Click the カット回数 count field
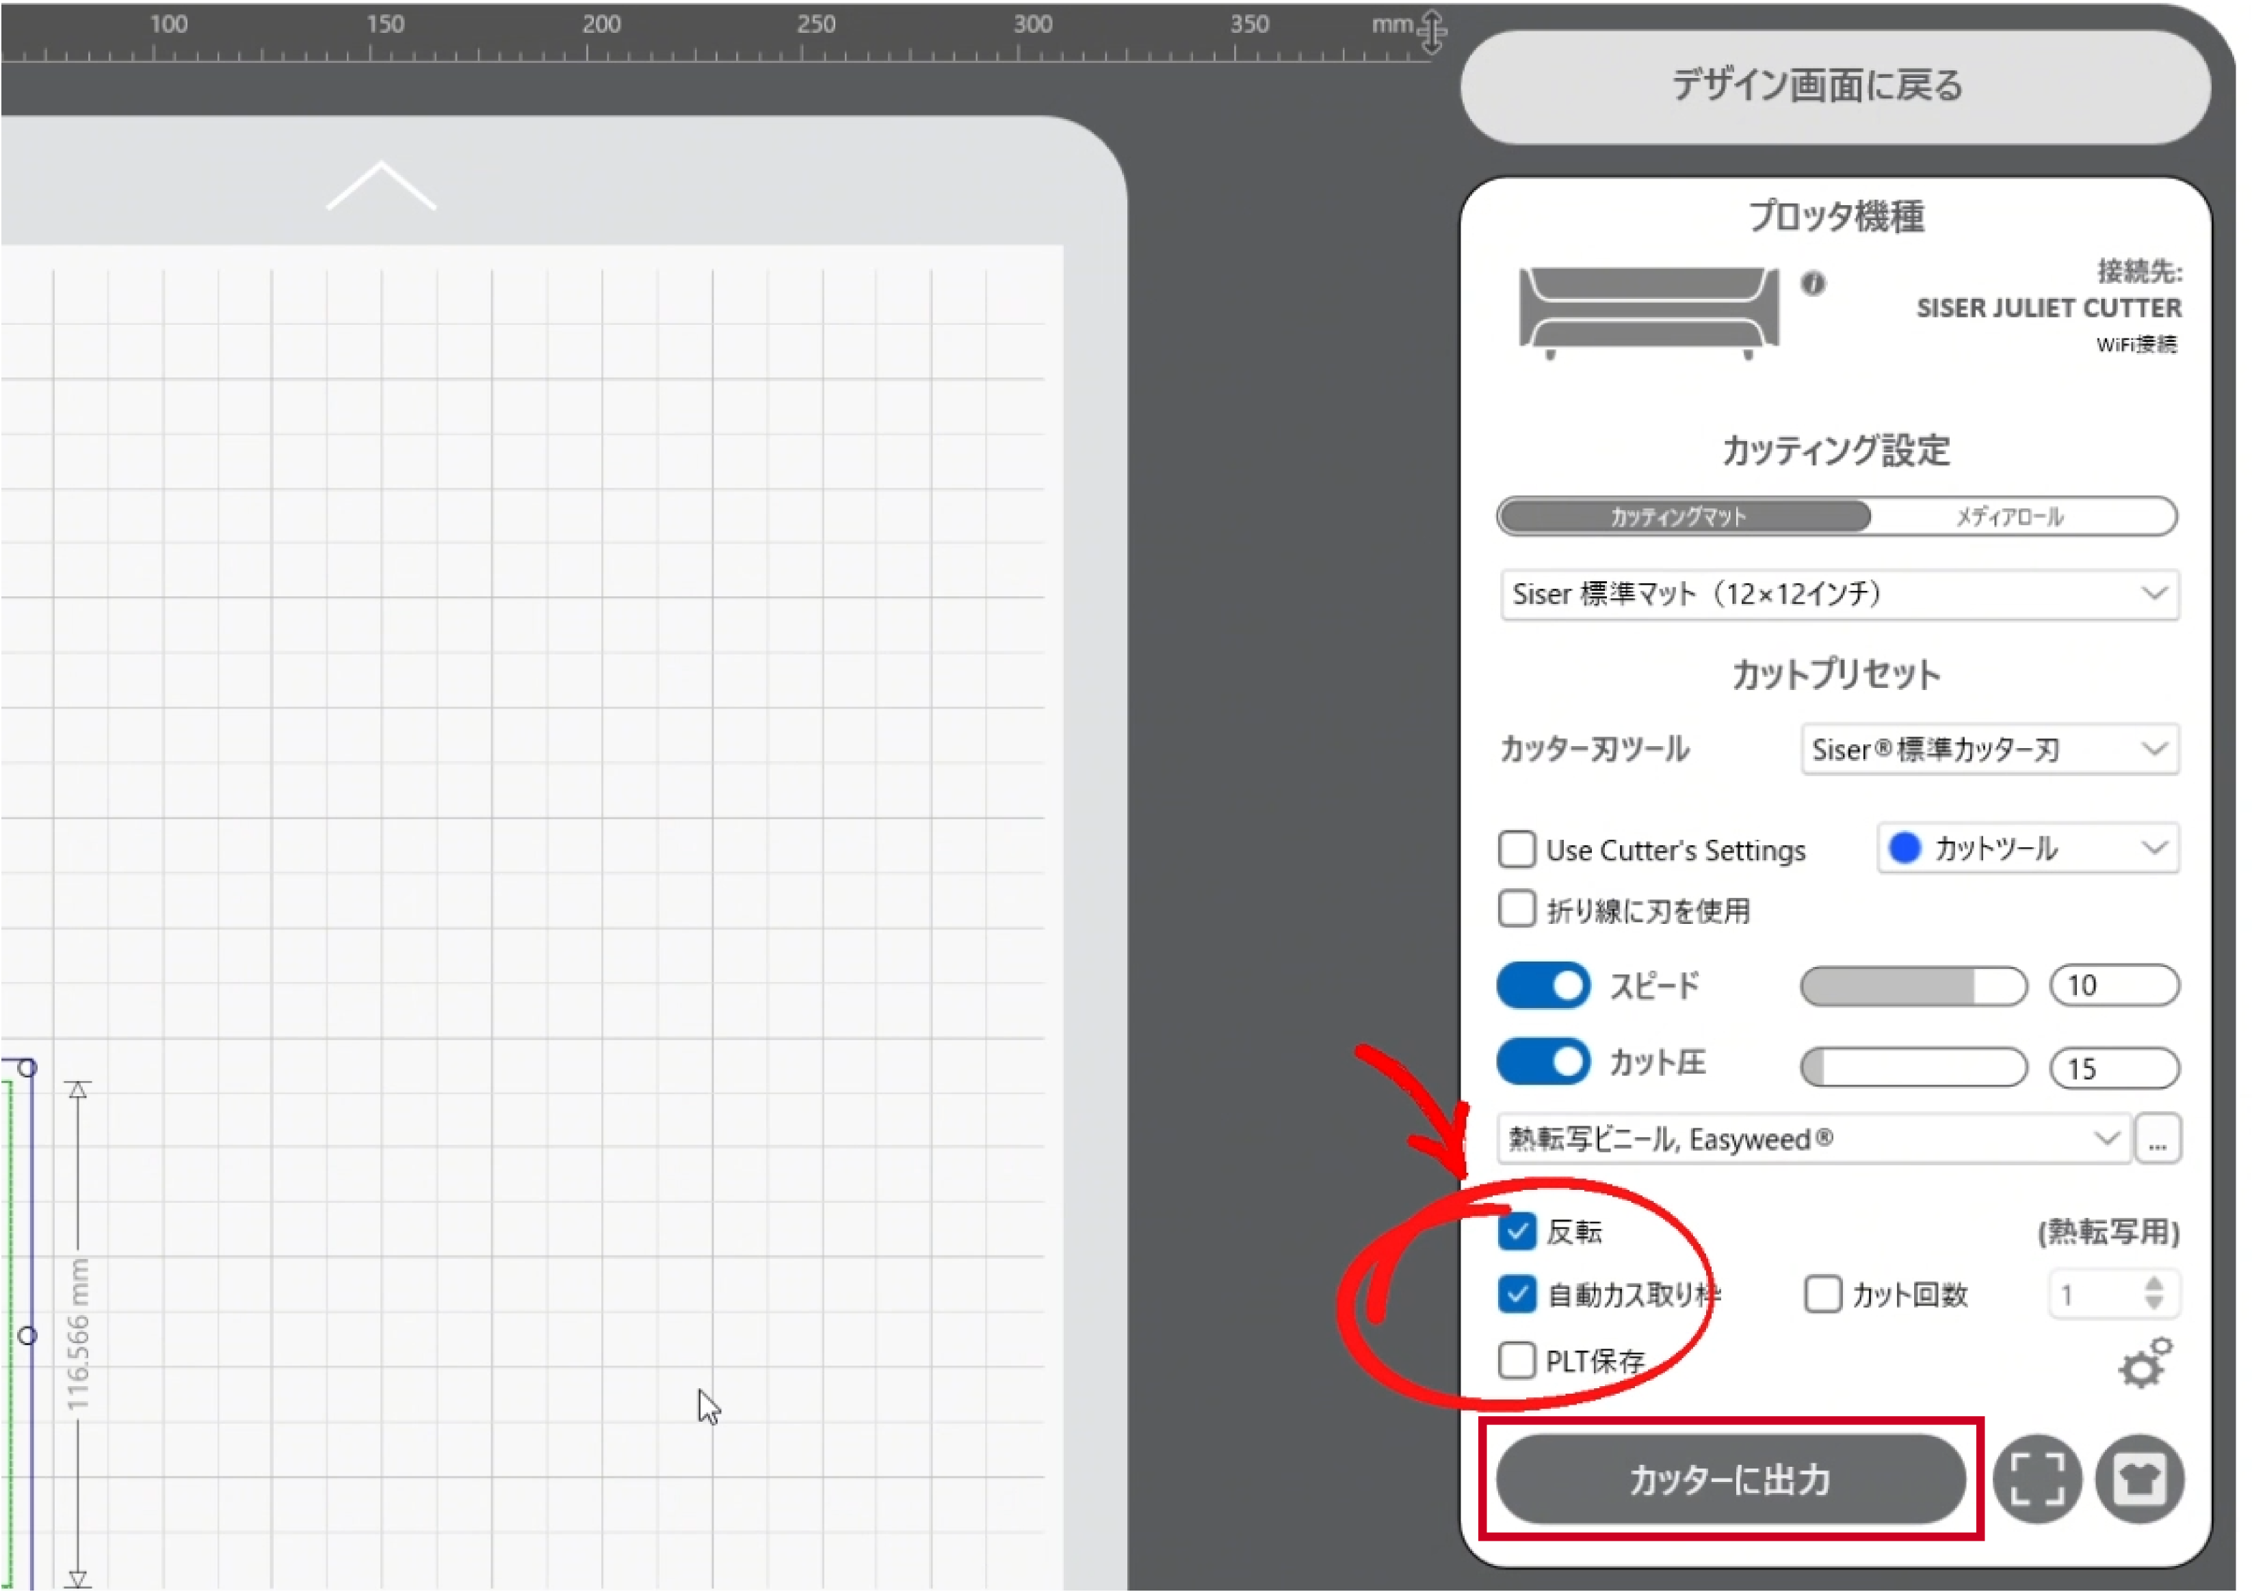 pyautogui.click(x=2114, y=1294)
